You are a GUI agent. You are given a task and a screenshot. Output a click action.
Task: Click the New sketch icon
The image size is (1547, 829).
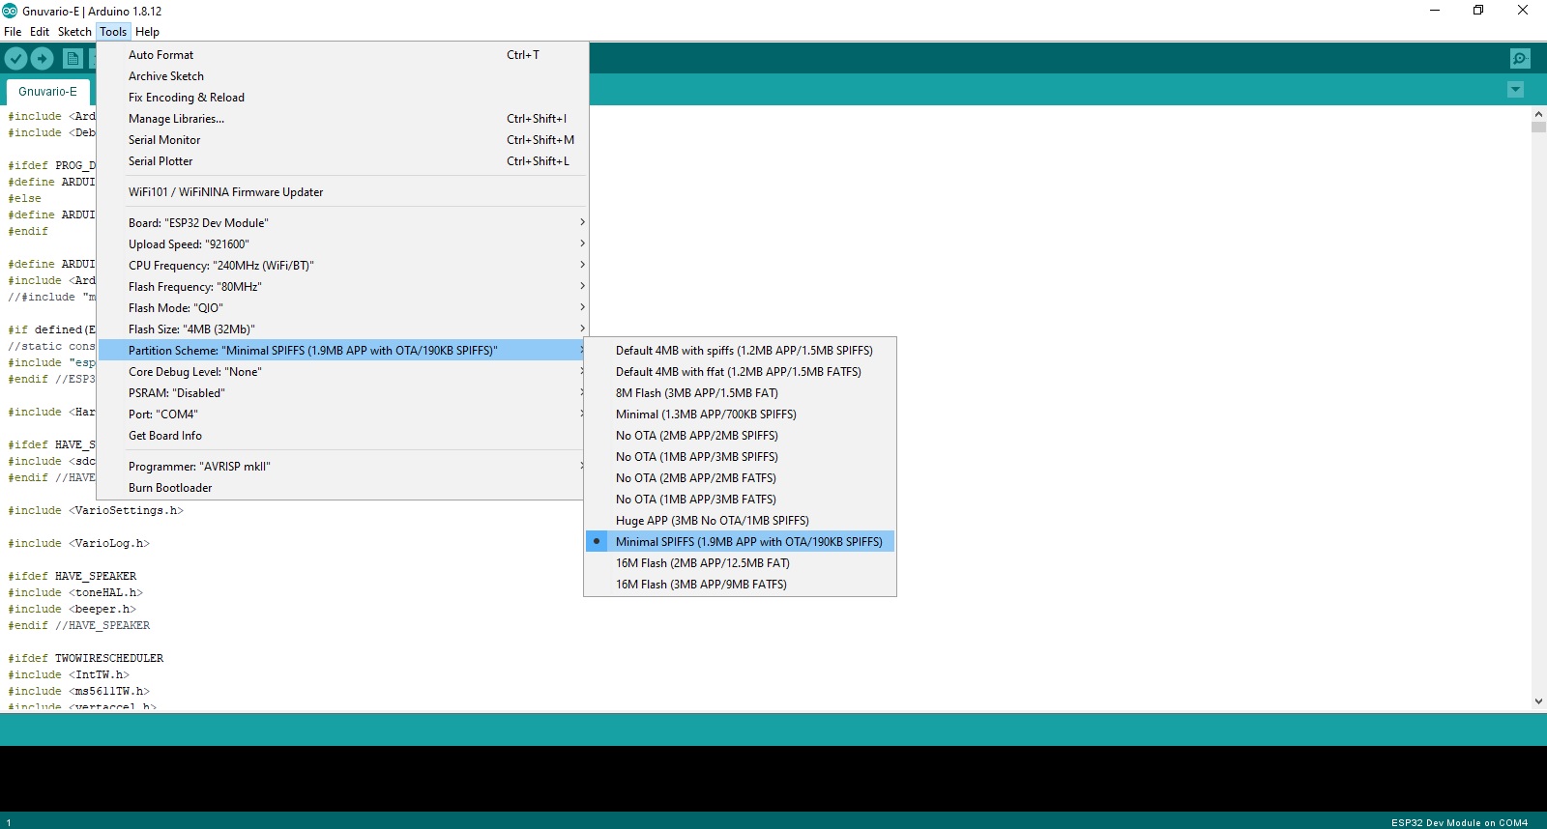coord(73,59)
